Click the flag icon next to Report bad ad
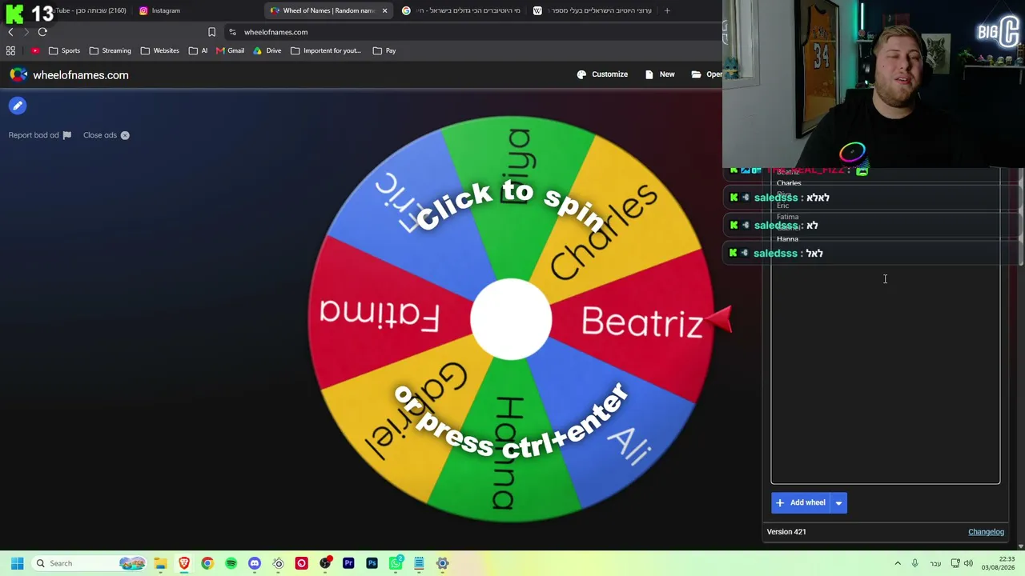The width and height of the screenshot is (1025, 576). tap(66, 135)
